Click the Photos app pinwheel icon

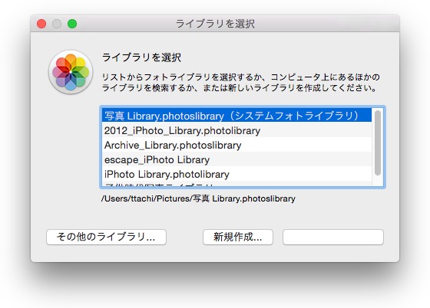(x=71, y=72)
